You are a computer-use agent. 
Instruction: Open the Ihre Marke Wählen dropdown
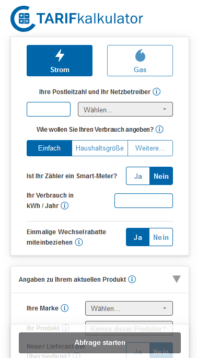[129, 308]
